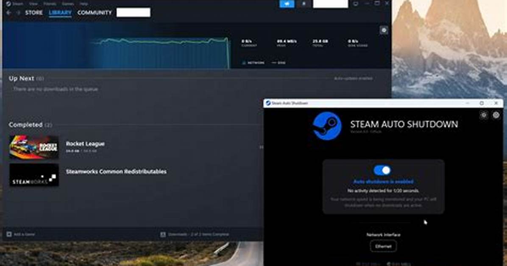507x266 pixels.
Task: Click the STEAM AUTO SHUTDOWN heading
Action: tap(404, 125)
